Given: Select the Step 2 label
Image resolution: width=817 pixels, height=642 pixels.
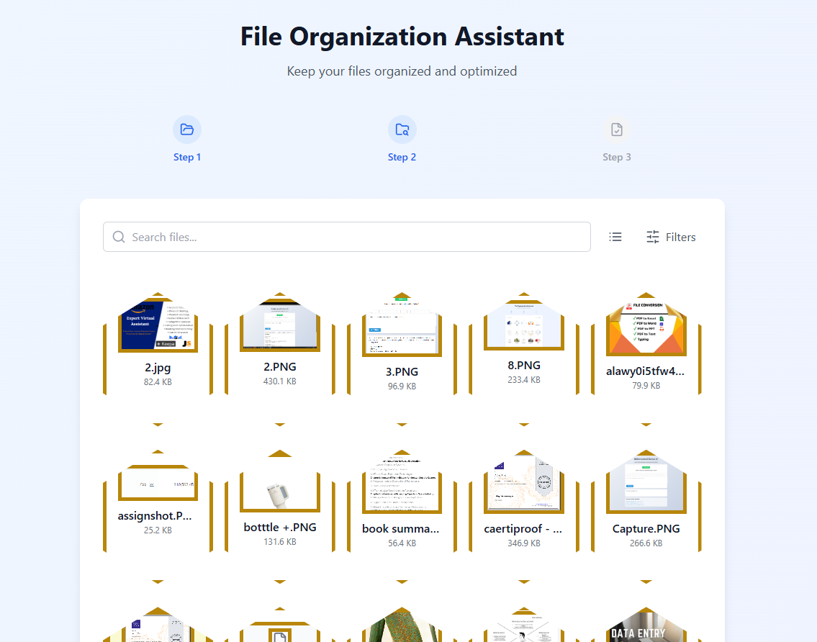Looking at the screenshot, I should pos(402,157).
